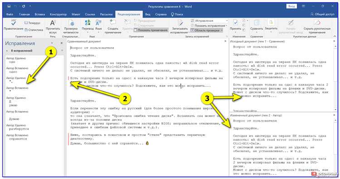Screen dimensions: 340x179
Task: Click Измененный документ pane vertical scrollbar
Action: point(335,147)
